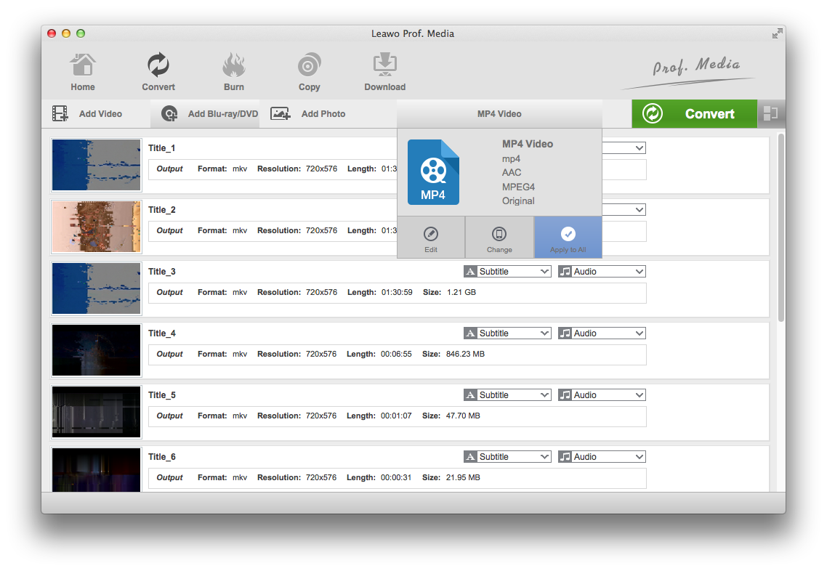Open the Subtitle dropdown for Title_3
827x571 pixels.
point(507,272)
